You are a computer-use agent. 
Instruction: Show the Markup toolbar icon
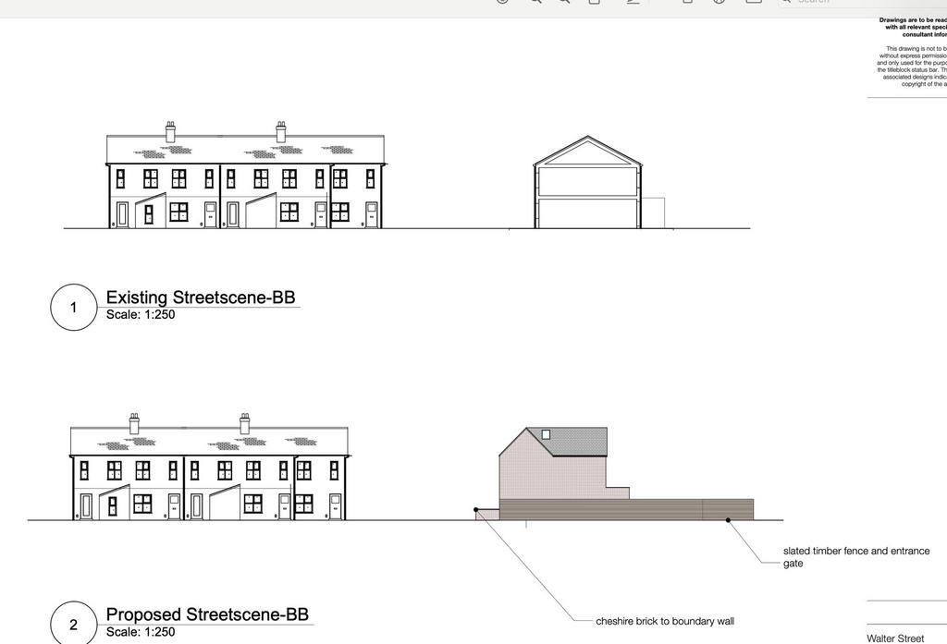coord(720,2)
